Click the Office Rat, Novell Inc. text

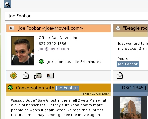(59, 38)
